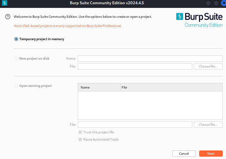Close the window with blue X
Screen dimensions: 226x159
[x=224, y=3]
